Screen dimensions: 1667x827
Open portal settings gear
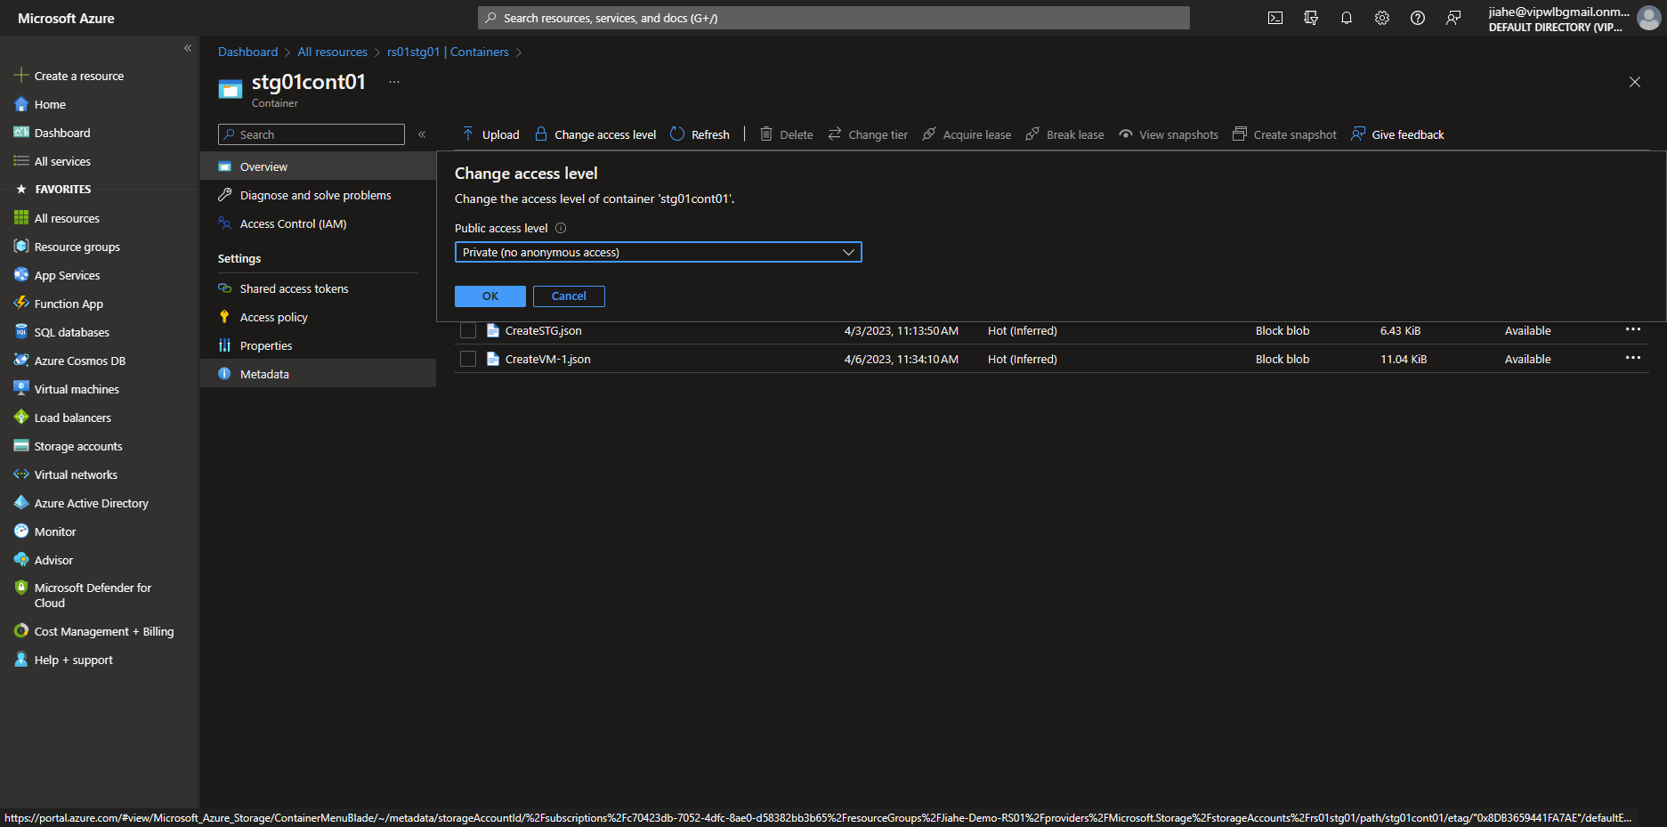tap(1381, 18)
